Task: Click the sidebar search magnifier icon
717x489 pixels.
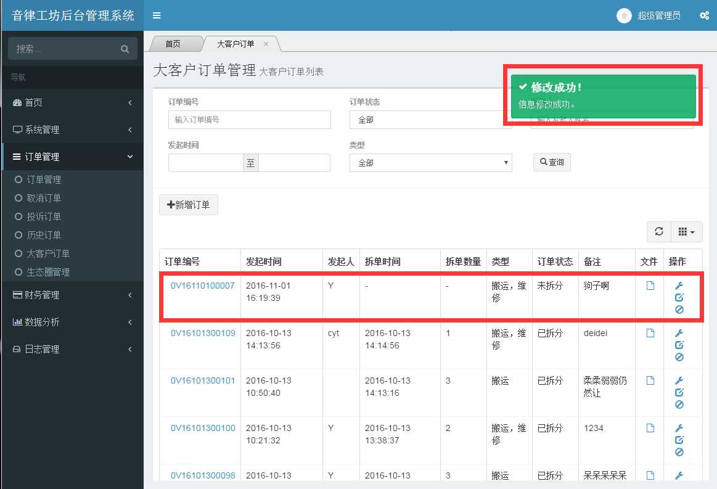Action: tap(125, 49)
